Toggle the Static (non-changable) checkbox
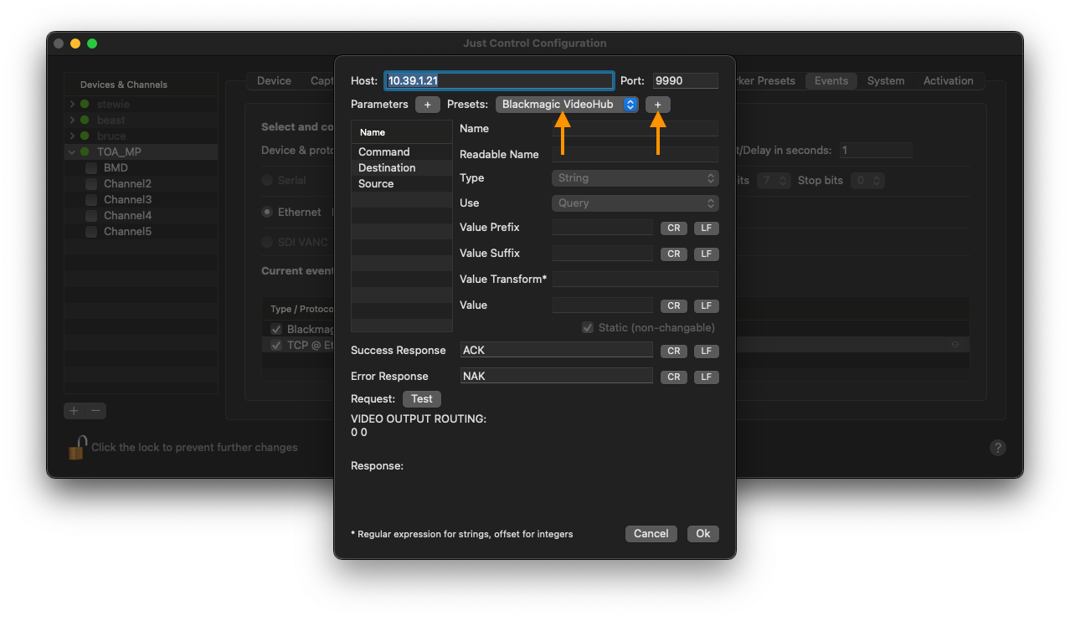 (587, 328)
